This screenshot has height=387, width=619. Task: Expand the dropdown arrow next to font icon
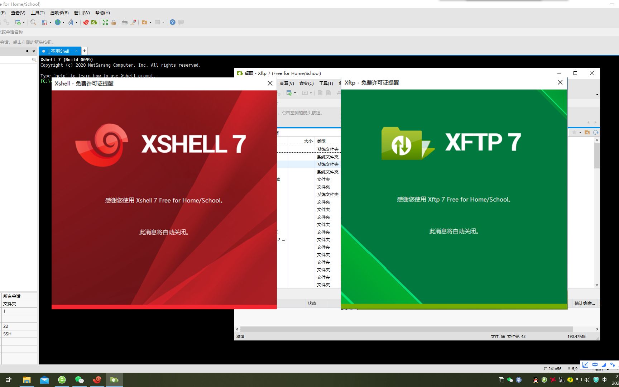point(76,22)
